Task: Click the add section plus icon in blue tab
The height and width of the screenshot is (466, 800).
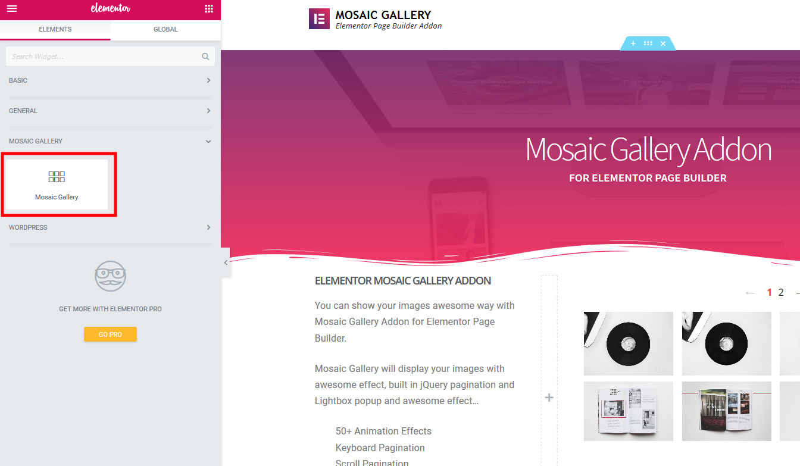Action: coord(633,43)
